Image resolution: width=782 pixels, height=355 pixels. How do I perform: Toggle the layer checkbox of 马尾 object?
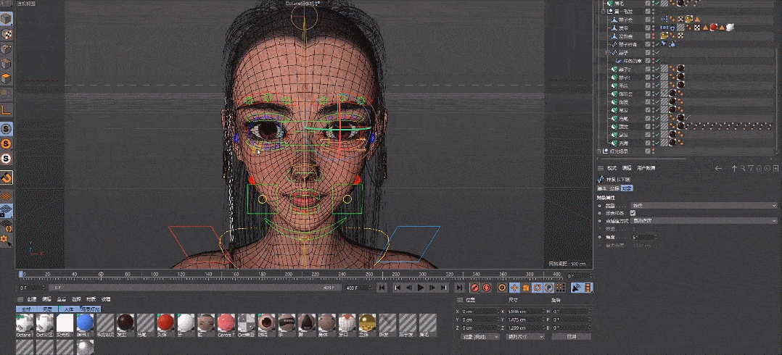pos(648,118)
